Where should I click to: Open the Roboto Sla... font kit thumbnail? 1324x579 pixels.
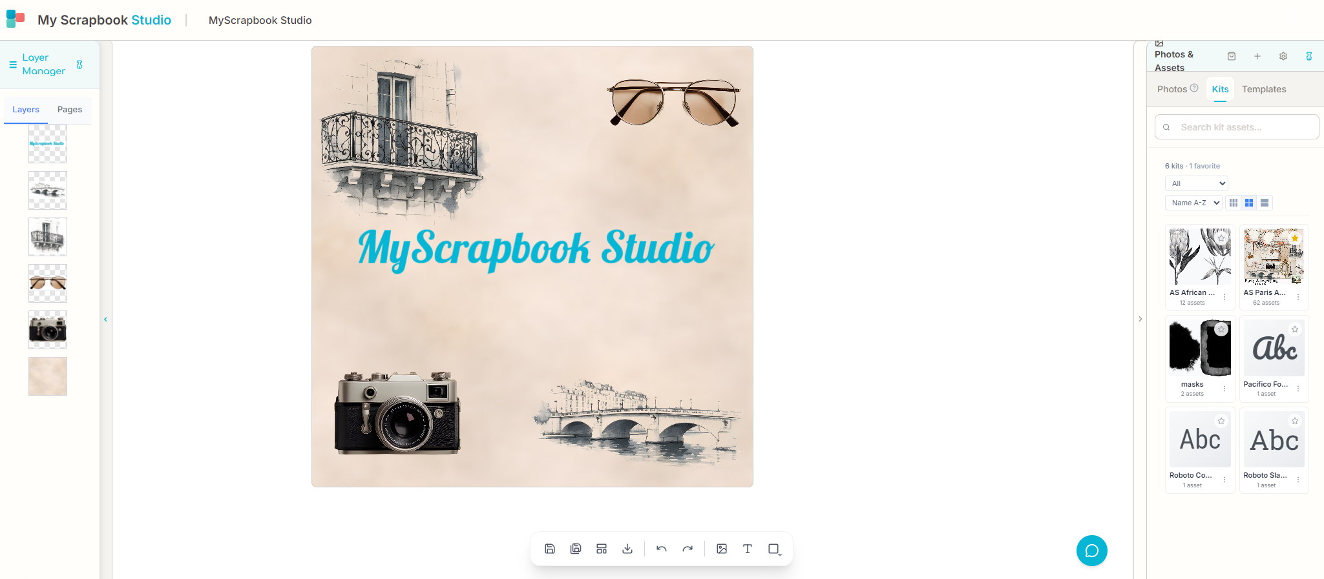tap(1274, 439)
